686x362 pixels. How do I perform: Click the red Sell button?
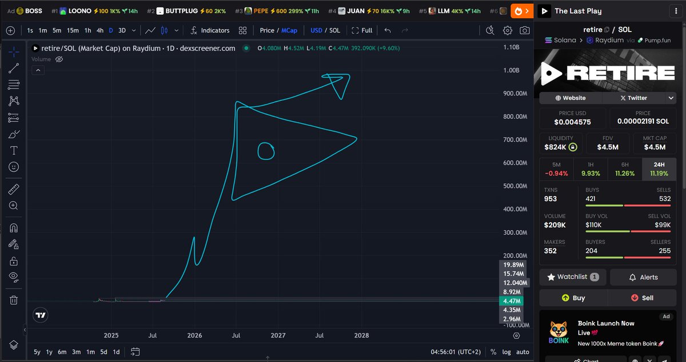point(642,298)
